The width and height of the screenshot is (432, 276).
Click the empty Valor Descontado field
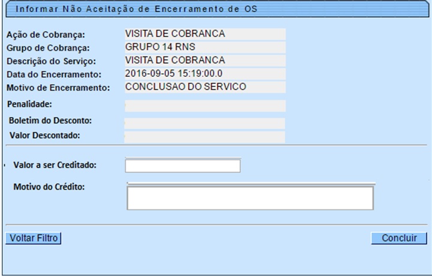point(204,136)
